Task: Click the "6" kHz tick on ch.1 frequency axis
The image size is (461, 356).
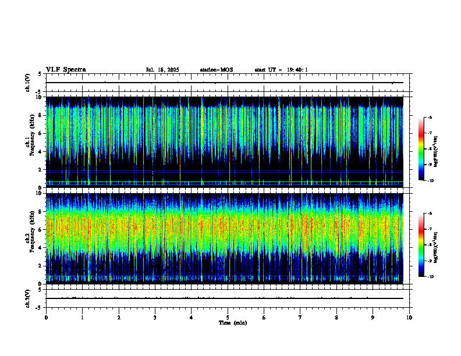Action: [x=41, y=133]
